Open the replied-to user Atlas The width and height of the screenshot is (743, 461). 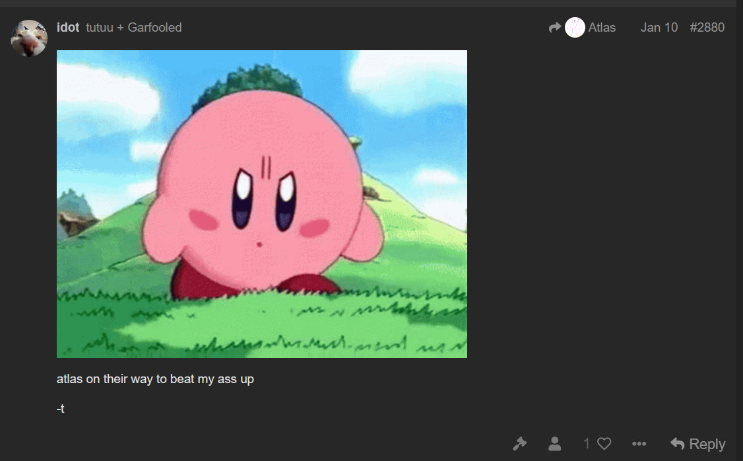(602, 28)
